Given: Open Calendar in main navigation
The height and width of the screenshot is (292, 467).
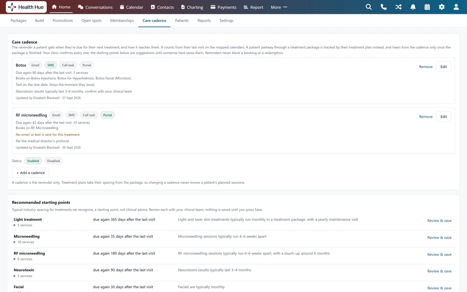Looking at the screenshot, I should [132, 7].
